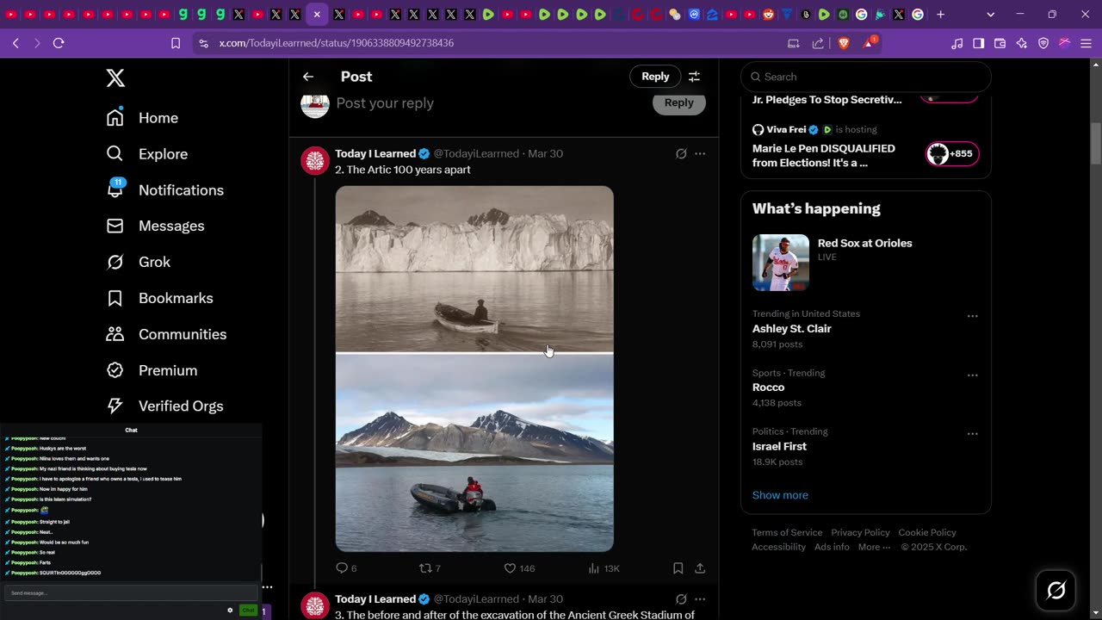Click the browser bookmark page icon
The width and height of the screenshot is (1102, 620).
pos(176,43)
